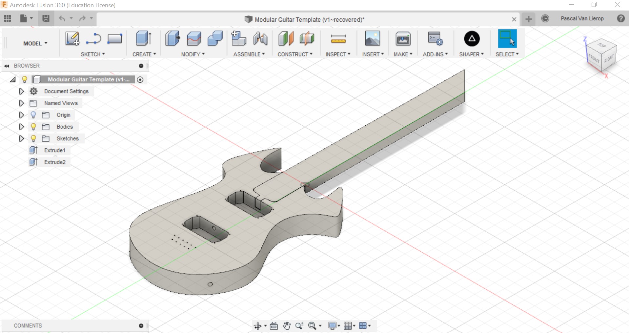Toggle visibility of Sketches folder
The width and height of the screenshot is (629, 333).
[33, 138]
